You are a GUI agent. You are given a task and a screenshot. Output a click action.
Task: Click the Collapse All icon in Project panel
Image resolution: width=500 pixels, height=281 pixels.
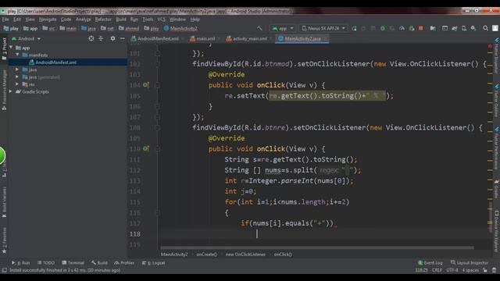click(101, 38)
